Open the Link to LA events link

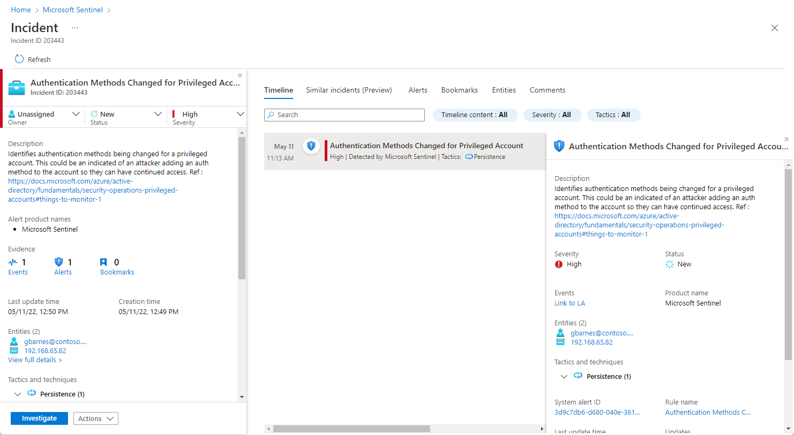570,303
